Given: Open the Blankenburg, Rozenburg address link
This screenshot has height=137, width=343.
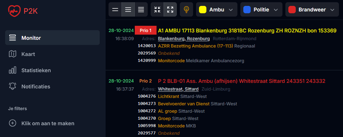Looking at the screenshot, I should 184,39.
